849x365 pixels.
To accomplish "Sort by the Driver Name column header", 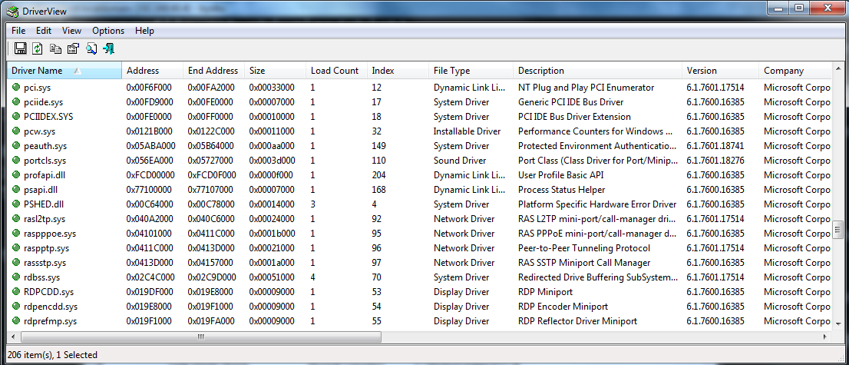I will [64, 71].
